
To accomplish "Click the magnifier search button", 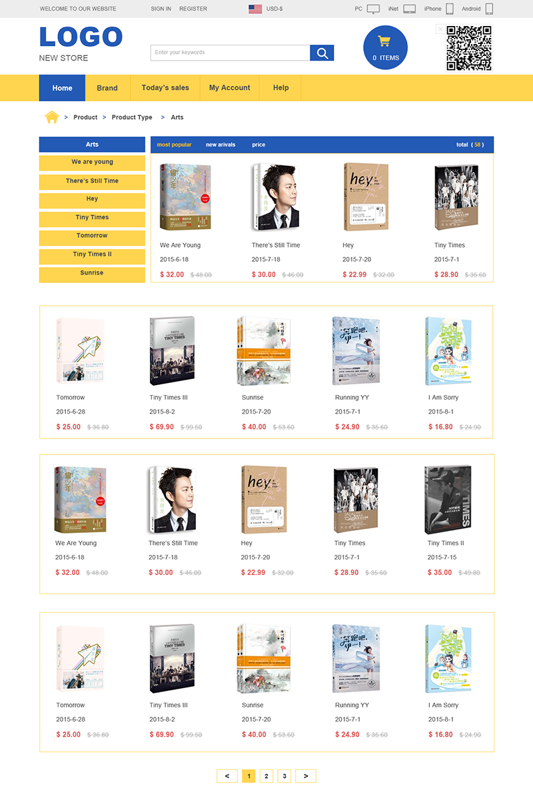I will [x=322, y=53].
